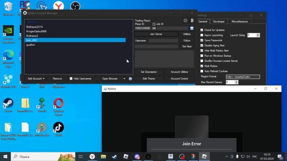Open the Steam desktop shortcut

8,105
